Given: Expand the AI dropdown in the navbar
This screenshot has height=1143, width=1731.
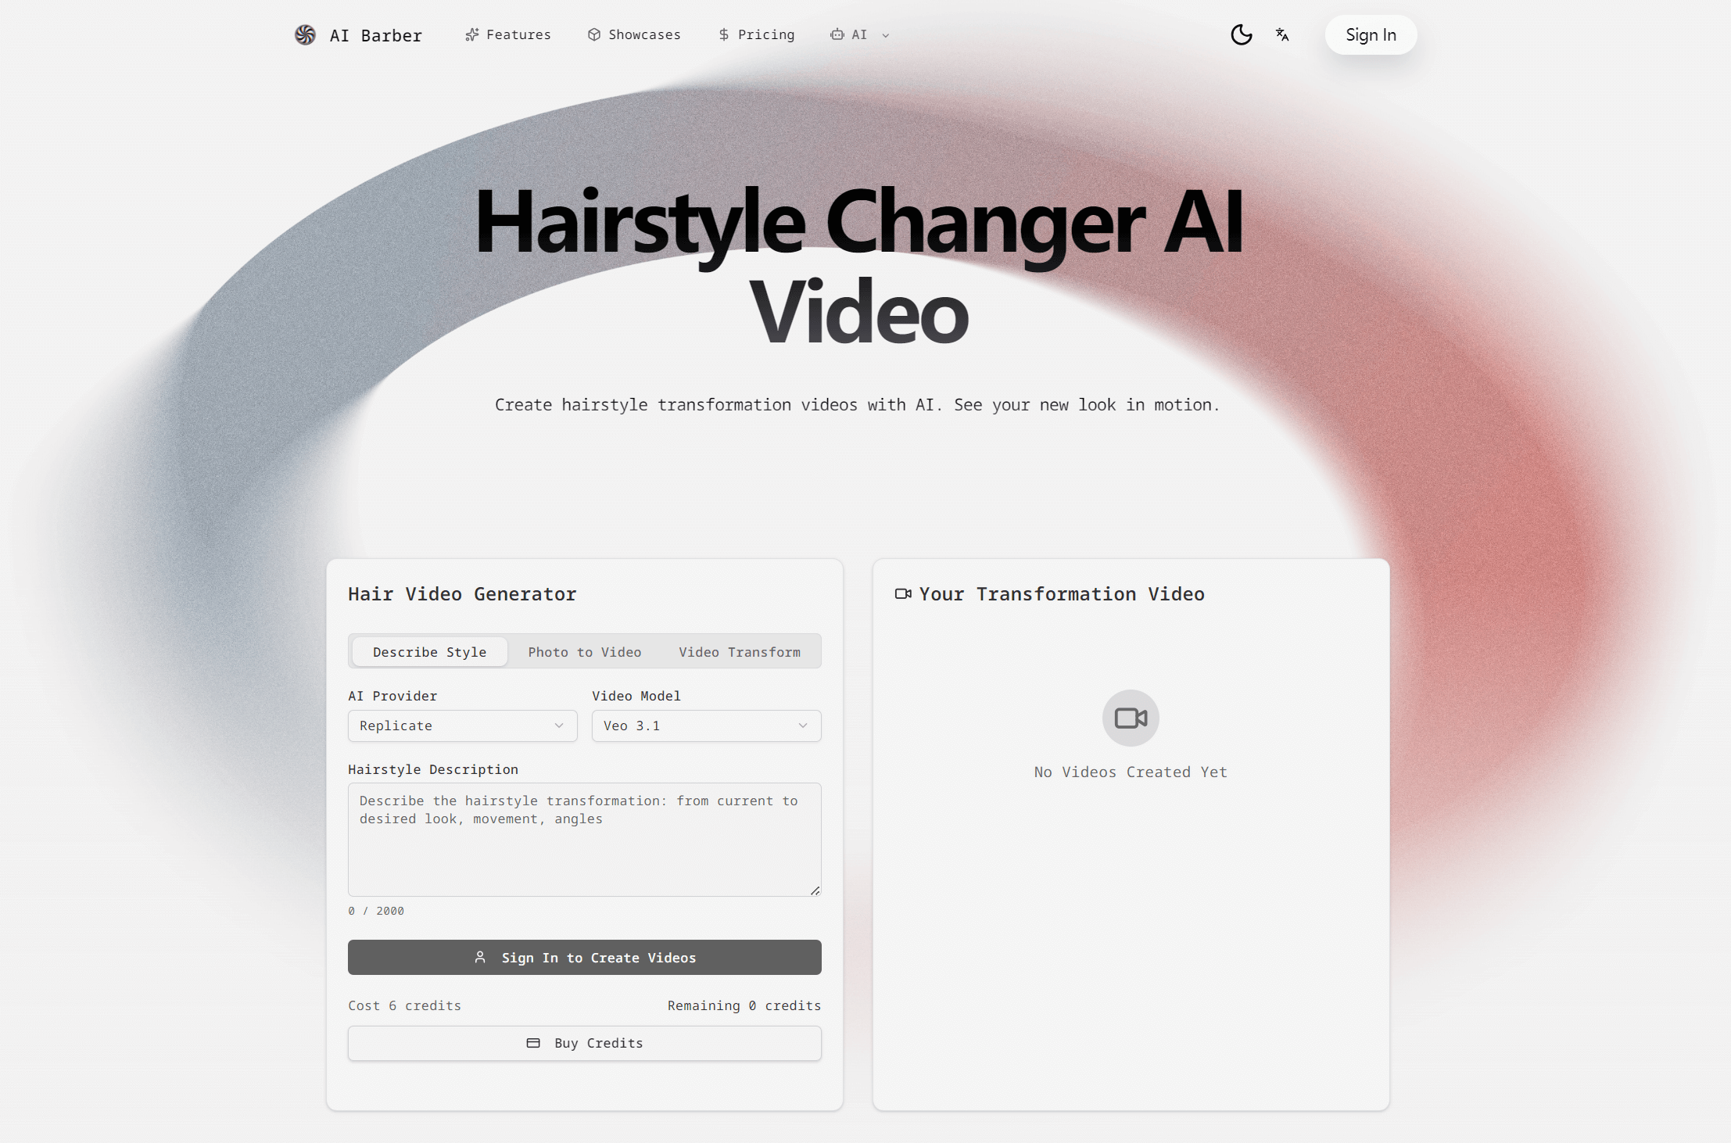Looking at the screenshot, I should click(x=860, y=34).
